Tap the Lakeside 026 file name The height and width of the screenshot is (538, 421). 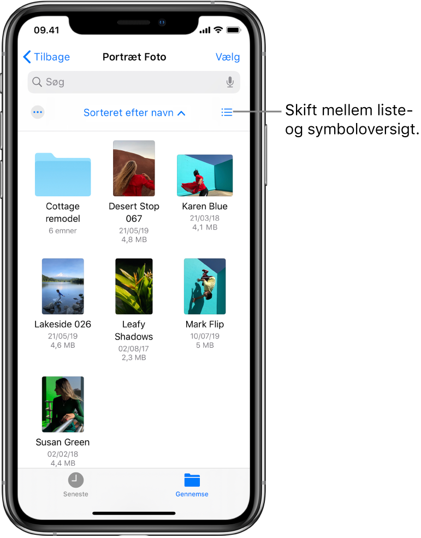click(x=63, y=324)
